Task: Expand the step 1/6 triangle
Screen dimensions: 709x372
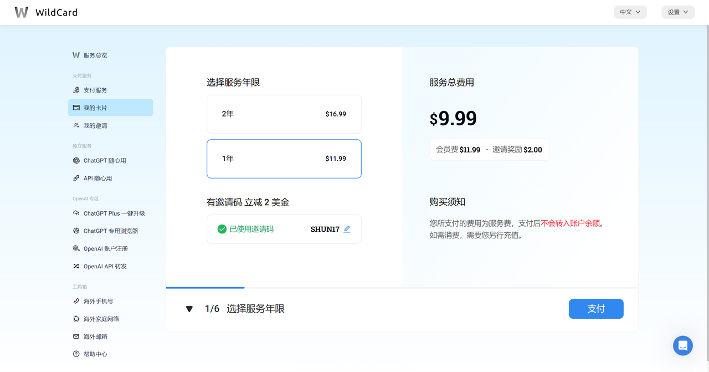Action: 189,309
